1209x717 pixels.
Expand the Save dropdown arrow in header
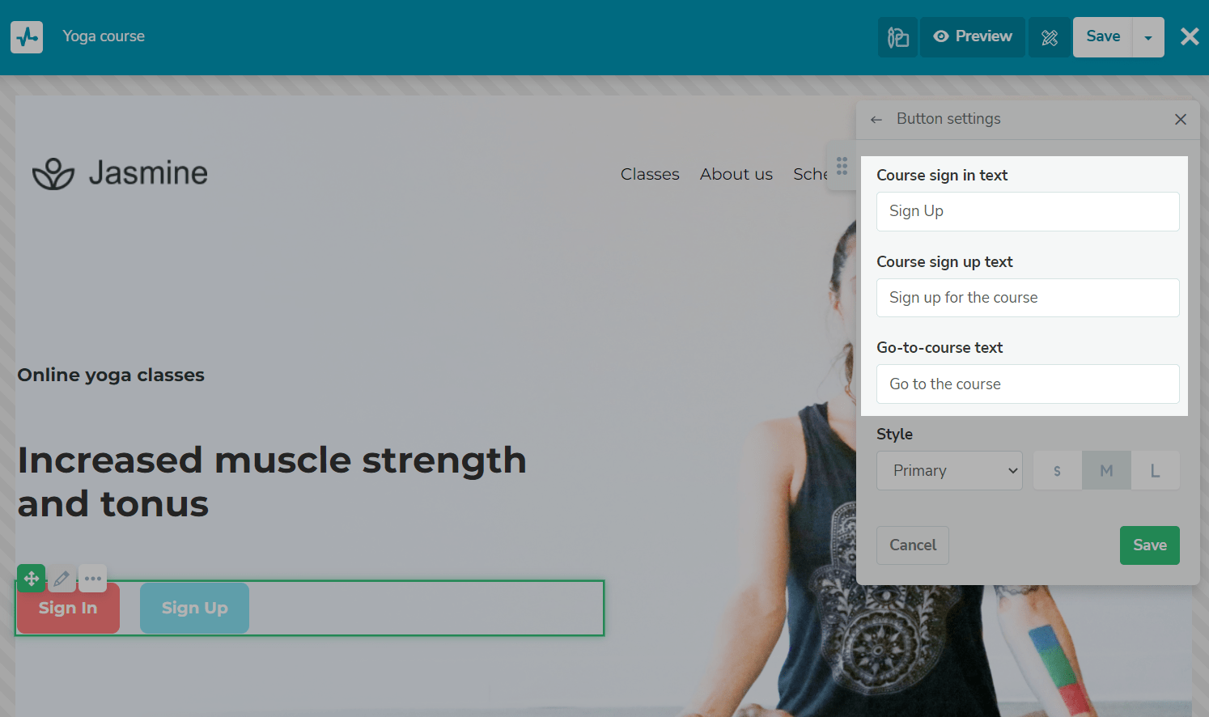[x=1147, y=37]
